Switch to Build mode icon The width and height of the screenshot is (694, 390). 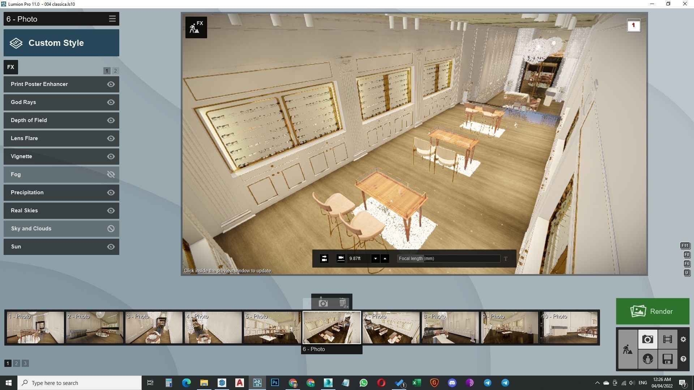coord(627,349)
